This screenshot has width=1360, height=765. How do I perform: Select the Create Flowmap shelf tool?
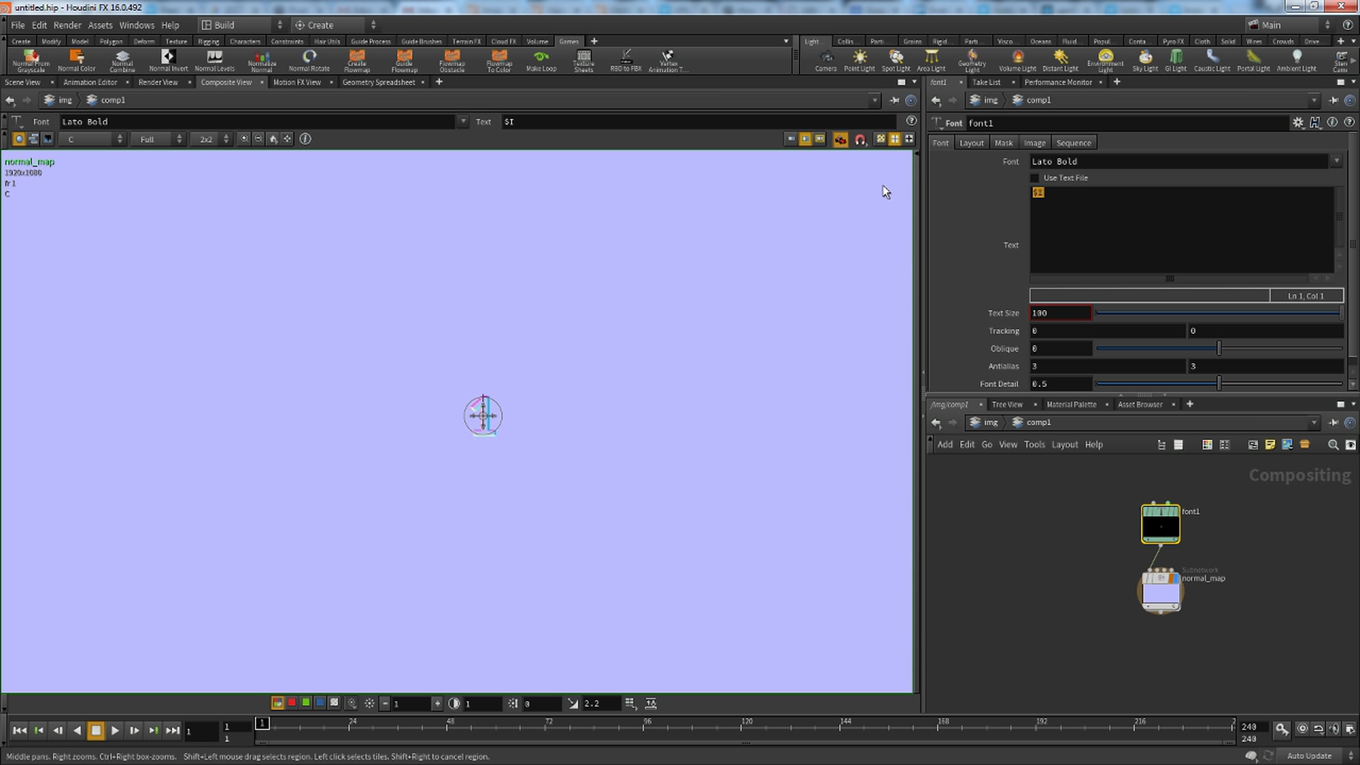[x=357, y=61]
